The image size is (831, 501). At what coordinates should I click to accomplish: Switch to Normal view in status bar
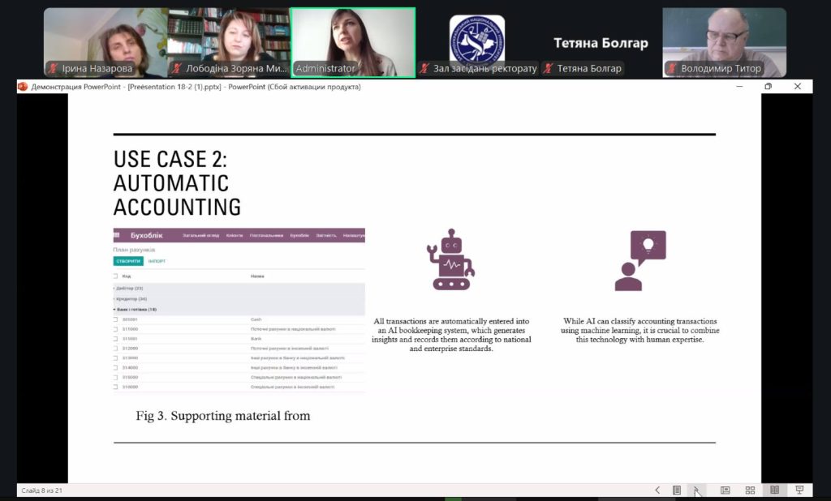click(725, 490)
